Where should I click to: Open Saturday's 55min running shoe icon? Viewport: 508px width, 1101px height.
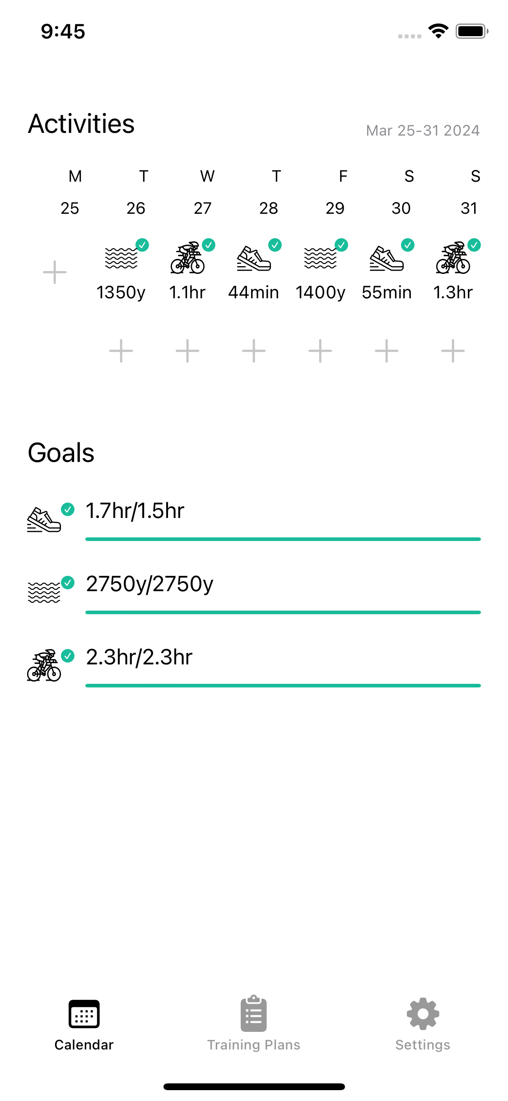click(x=386, y=259)
